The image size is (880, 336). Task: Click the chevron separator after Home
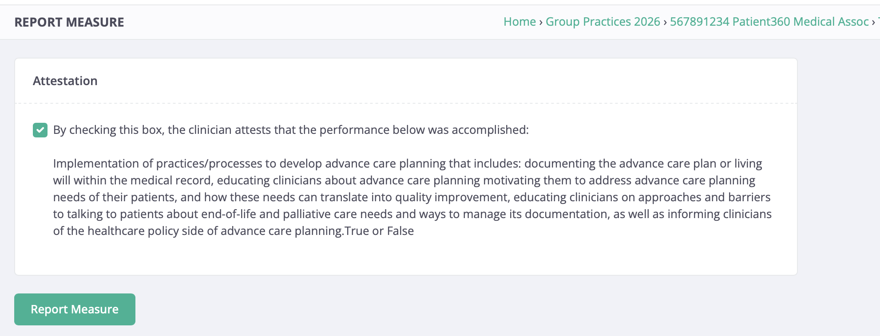[x=541, y=22]
